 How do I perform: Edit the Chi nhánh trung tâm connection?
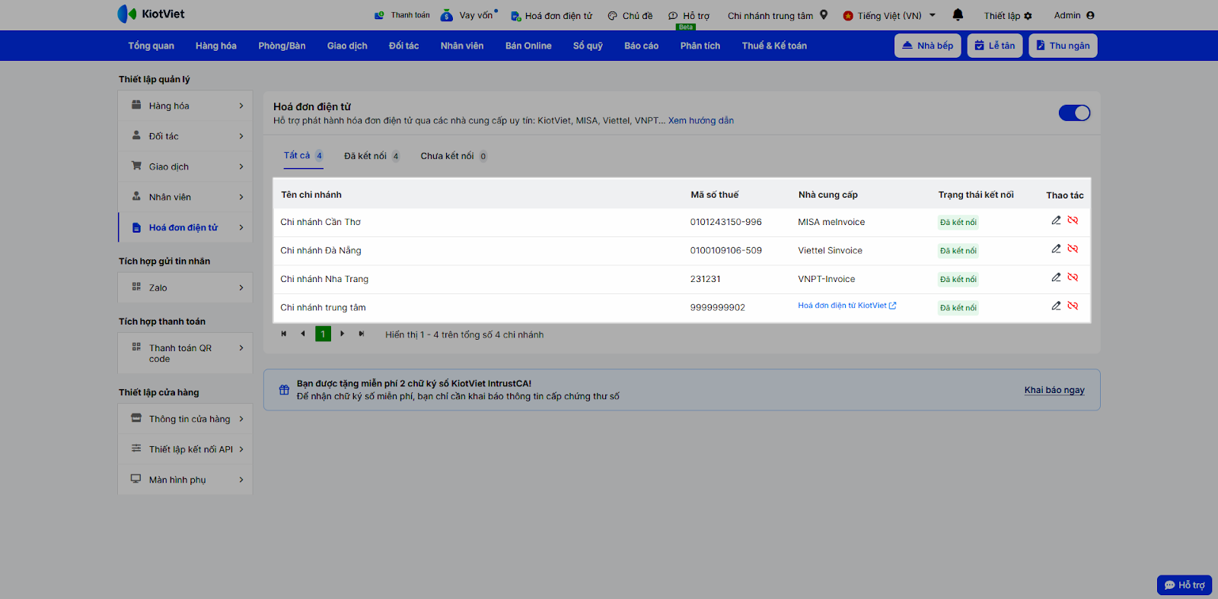[1056, 306]
